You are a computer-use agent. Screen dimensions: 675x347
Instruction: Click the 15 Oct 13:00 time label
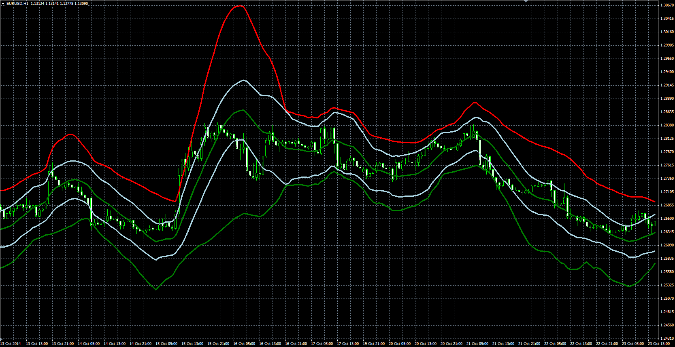coord(192,344)
